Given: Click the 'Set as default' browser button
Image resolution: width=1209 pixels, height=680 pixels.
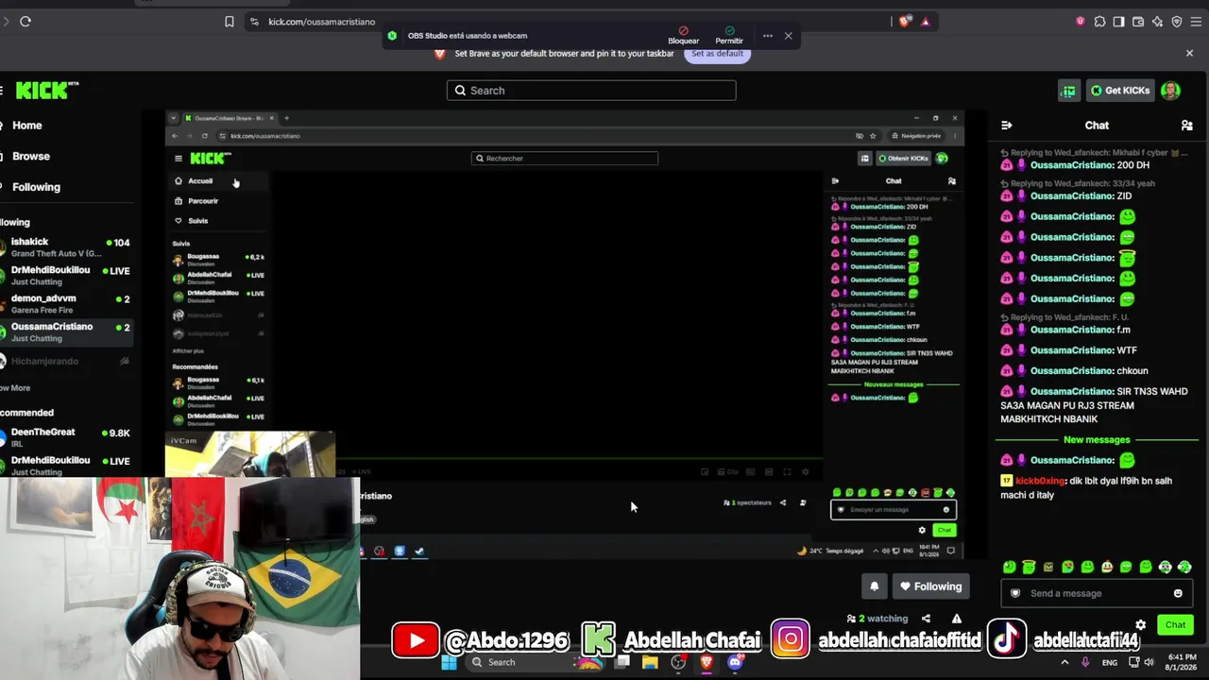Looking at the screenshot, I should click(x=717, y=54).
